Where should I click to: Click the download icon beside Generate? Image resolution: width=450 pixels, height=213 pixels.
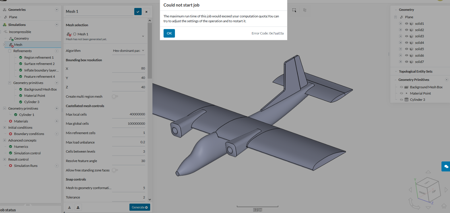coord(69,207)
